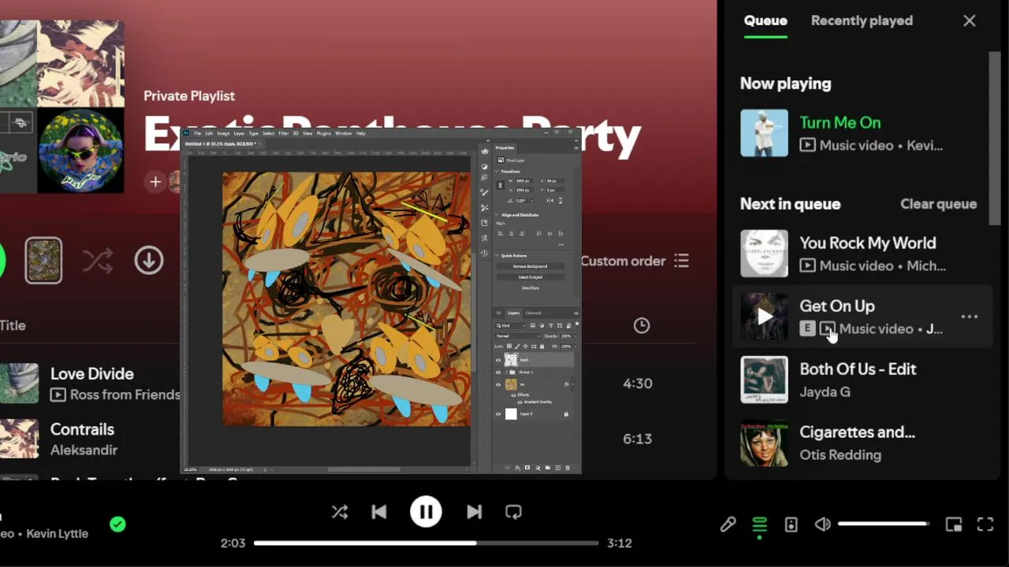Open Photoshop's Layer menu
This screenshot has height=567, width=1009.
coord(239,133)
